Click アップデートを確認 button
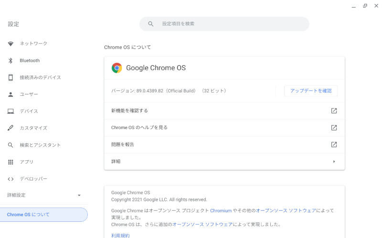382x238 pixels. pos(311,91)
